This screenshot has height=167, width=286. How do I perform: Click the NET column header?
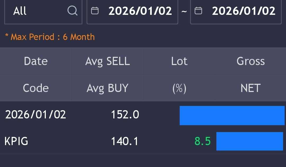[x=251, y=88]
